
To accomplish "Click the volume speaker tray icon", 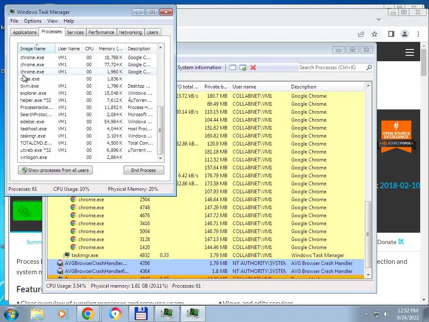I will (387, 314).
